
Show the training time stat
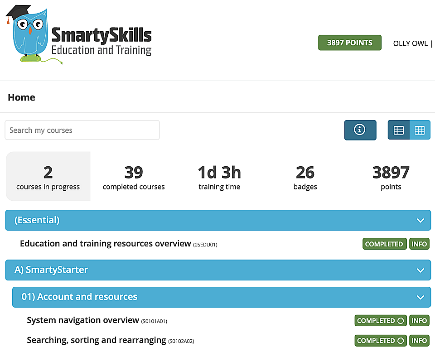tap(219, 177)
